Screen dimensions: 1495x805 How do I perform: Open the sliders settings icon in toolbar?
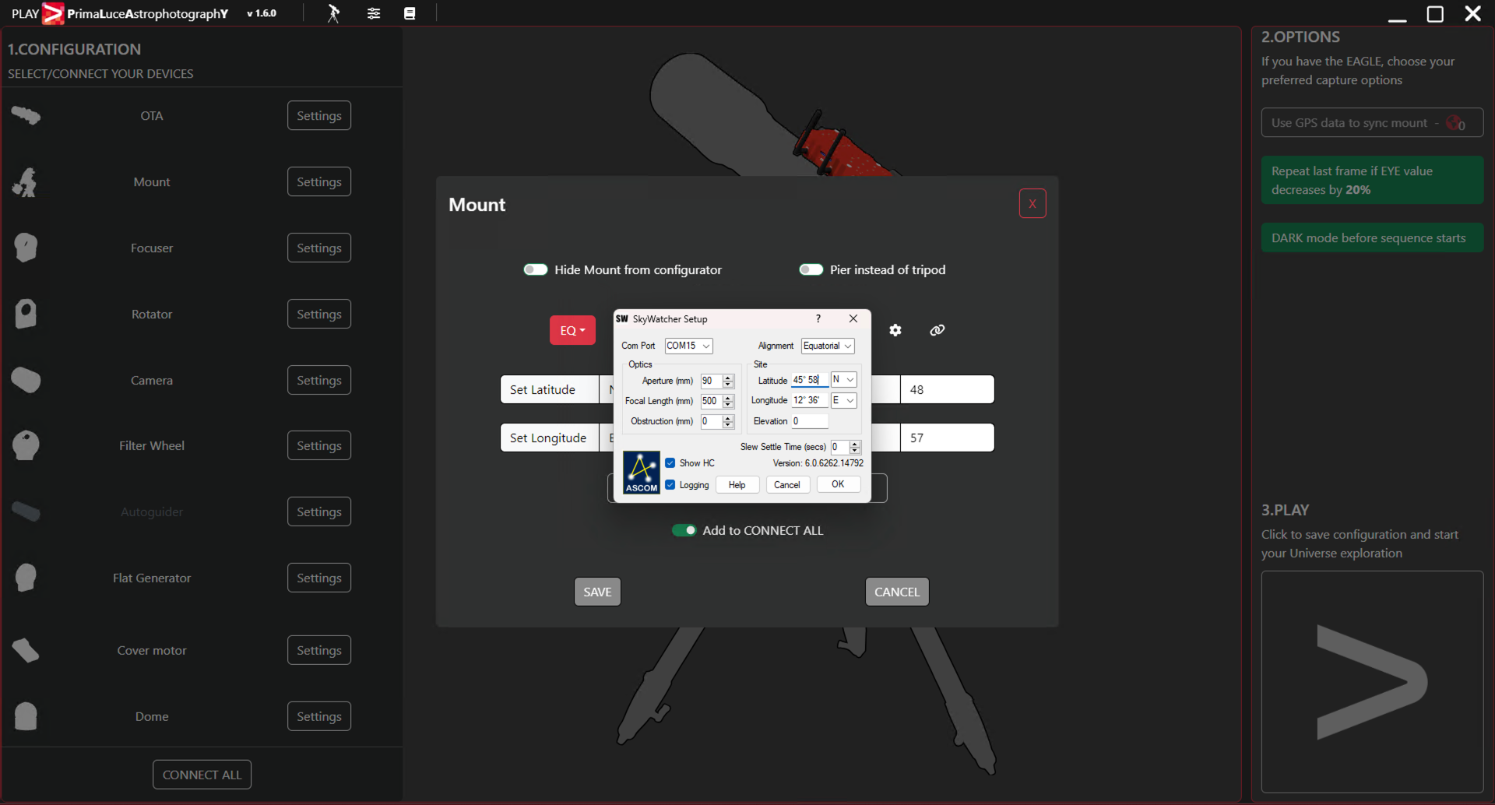point(374,13)
